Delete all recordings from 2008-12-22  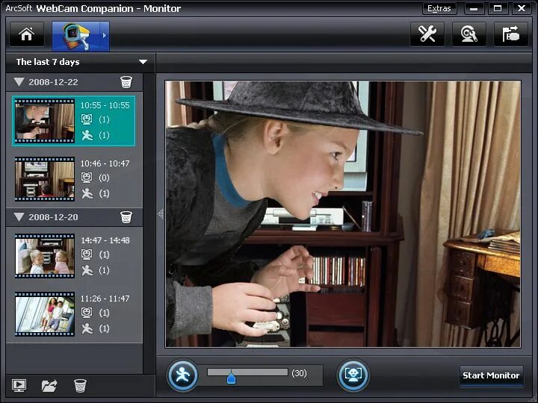[x=126, y=82]
